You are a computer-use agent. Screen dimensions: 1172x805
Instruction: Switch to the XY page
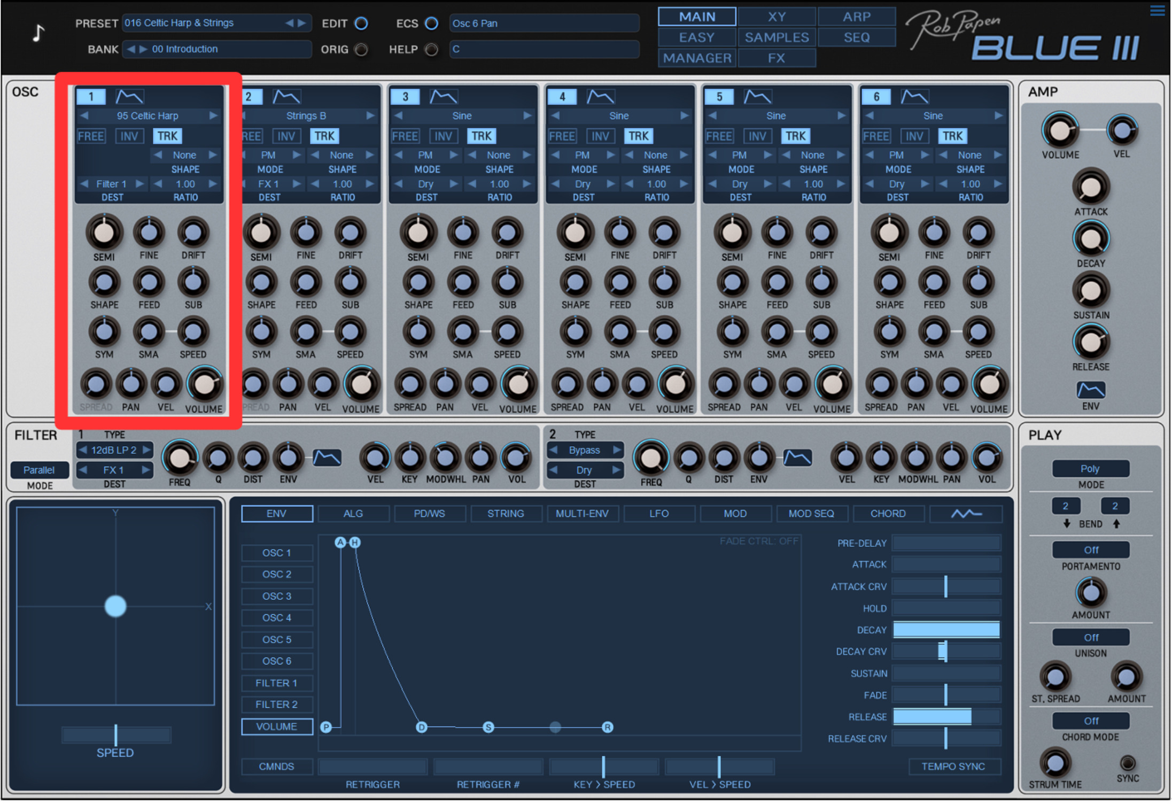[x=777, y=17]
